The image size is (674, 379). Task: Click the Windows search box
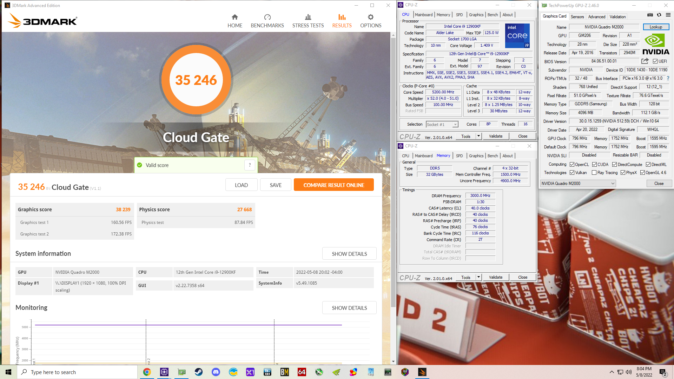(77, 372)
